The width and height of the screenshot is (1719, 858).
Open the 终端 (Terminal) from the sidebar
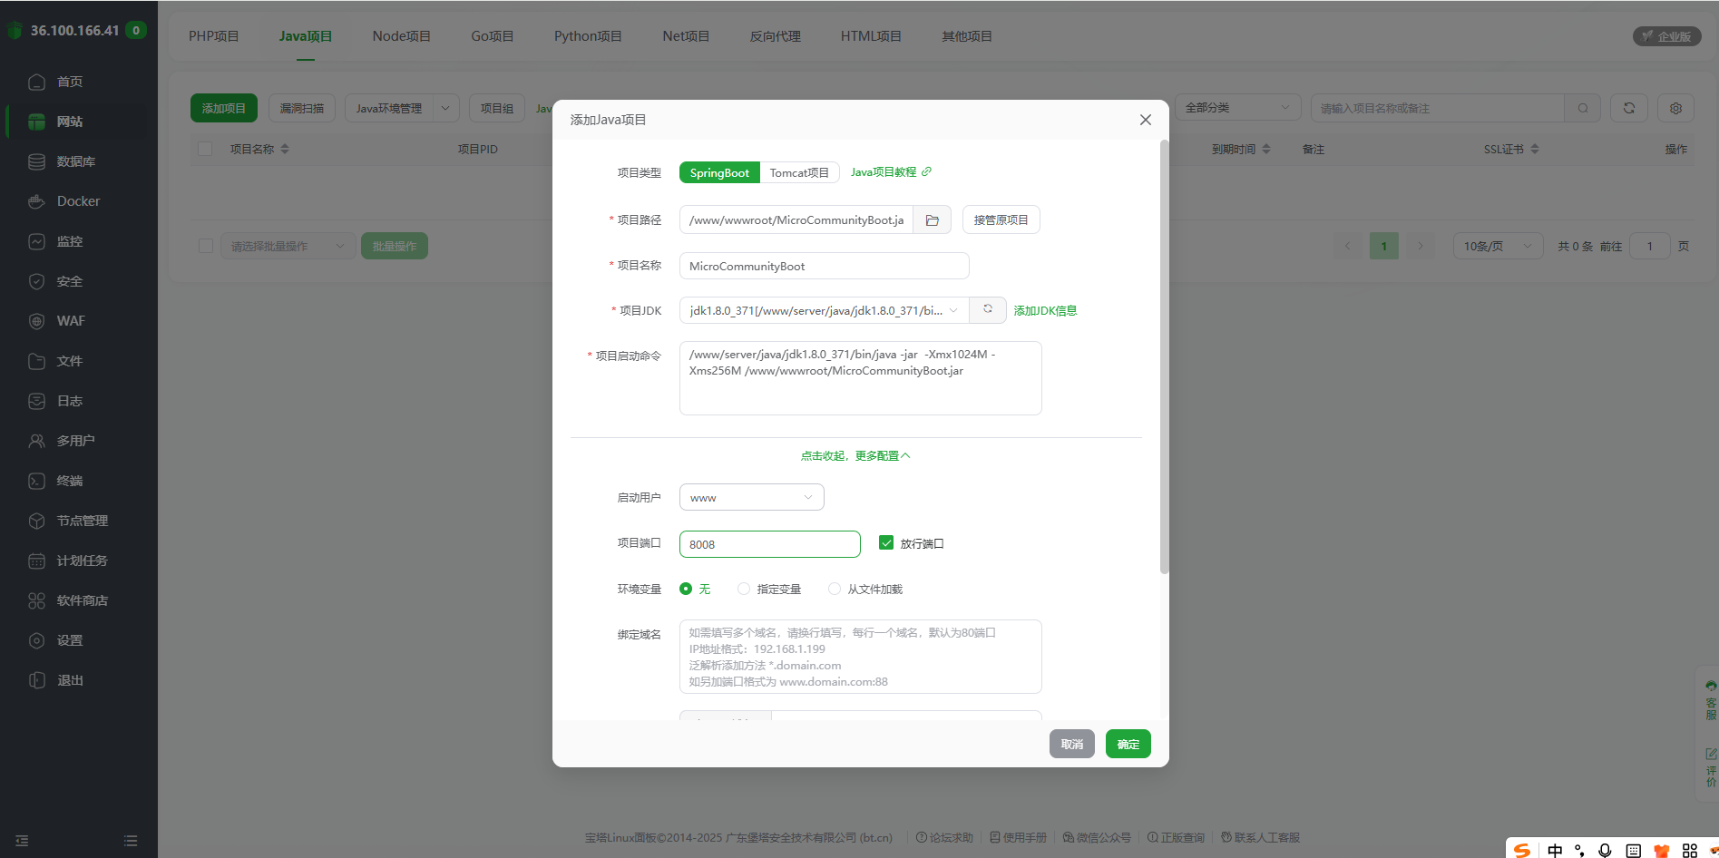coord(69,480)
